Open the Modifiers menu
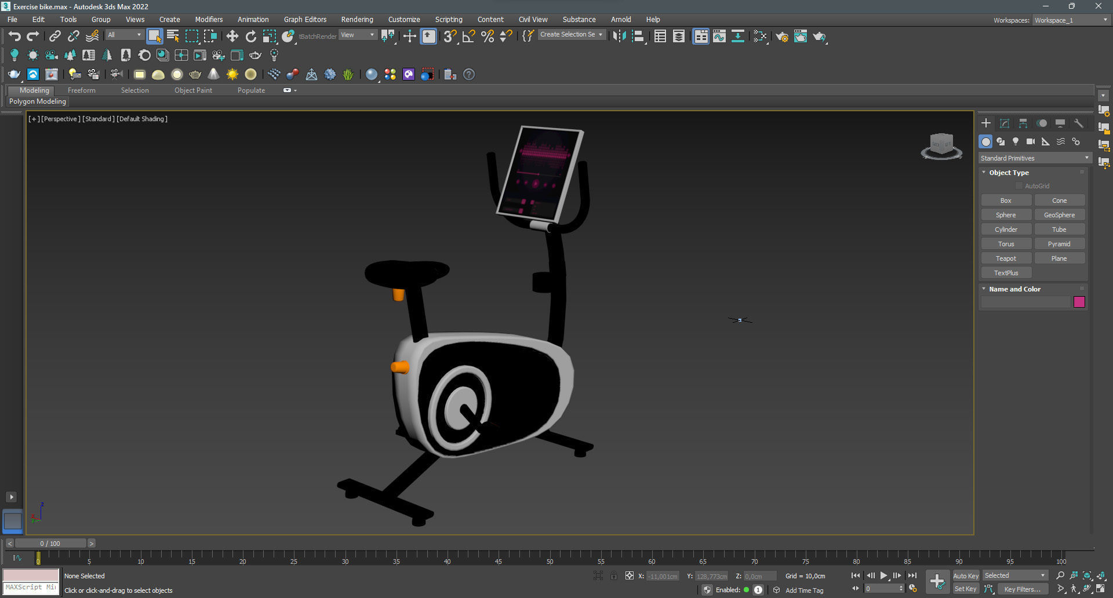 tap(209, 19)
